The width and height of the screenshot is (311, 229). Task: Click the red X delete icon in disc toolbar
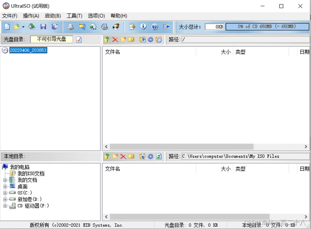pyautogui.click(x=115, y=40)
